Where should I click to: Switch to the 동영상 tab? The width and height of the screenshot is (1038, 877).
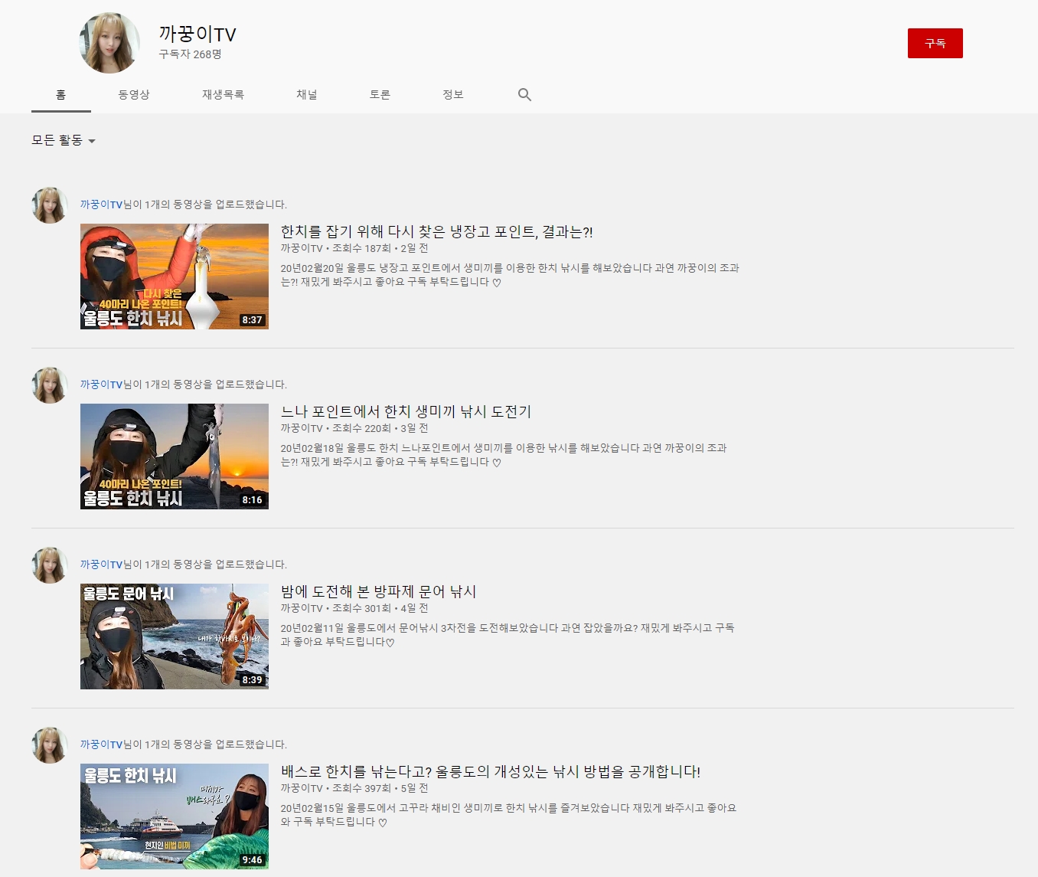point(134,95)
